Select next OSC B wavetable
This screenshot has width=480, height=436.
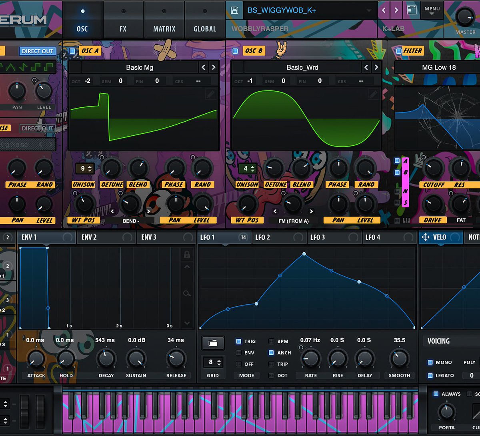pos(376,67)
